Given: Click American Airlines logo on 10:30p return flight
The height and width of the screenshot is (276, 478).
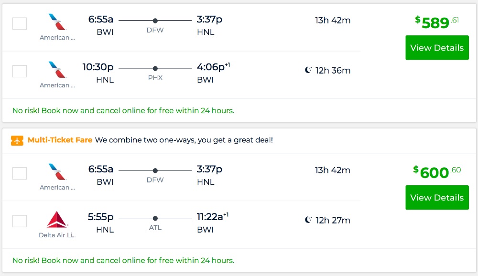Looking at the screenshot, I should pos(57,70).
